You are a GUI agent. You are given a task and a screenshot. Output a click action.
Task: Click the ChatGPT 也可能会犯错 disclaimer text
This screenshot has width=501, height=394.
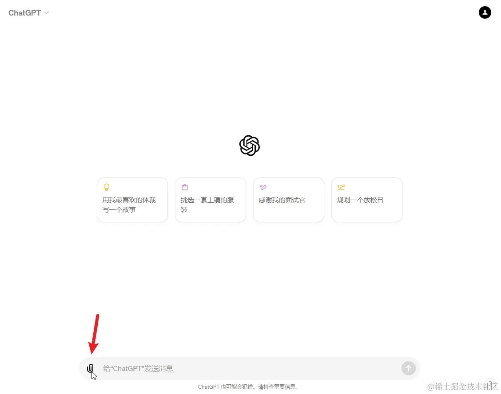click(248, 386)
